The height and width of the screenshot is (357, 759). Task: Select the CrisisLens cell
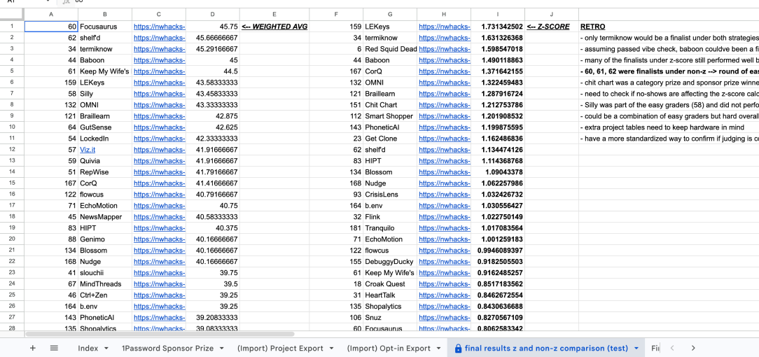tap(390, 195)
